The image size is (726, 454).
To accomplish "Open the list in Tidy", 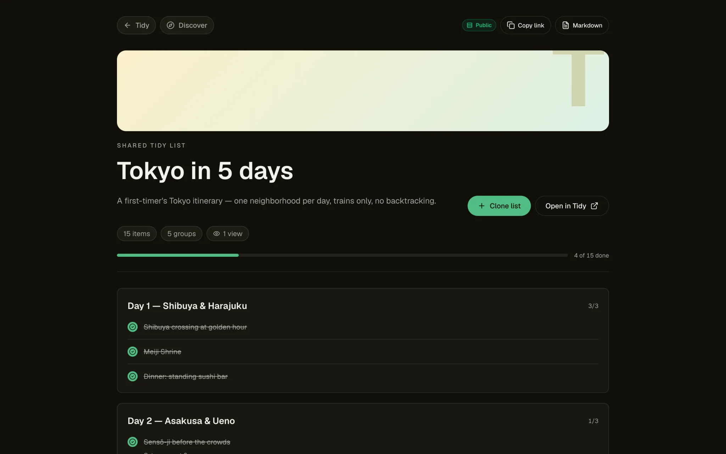I will tap(572, 206).
